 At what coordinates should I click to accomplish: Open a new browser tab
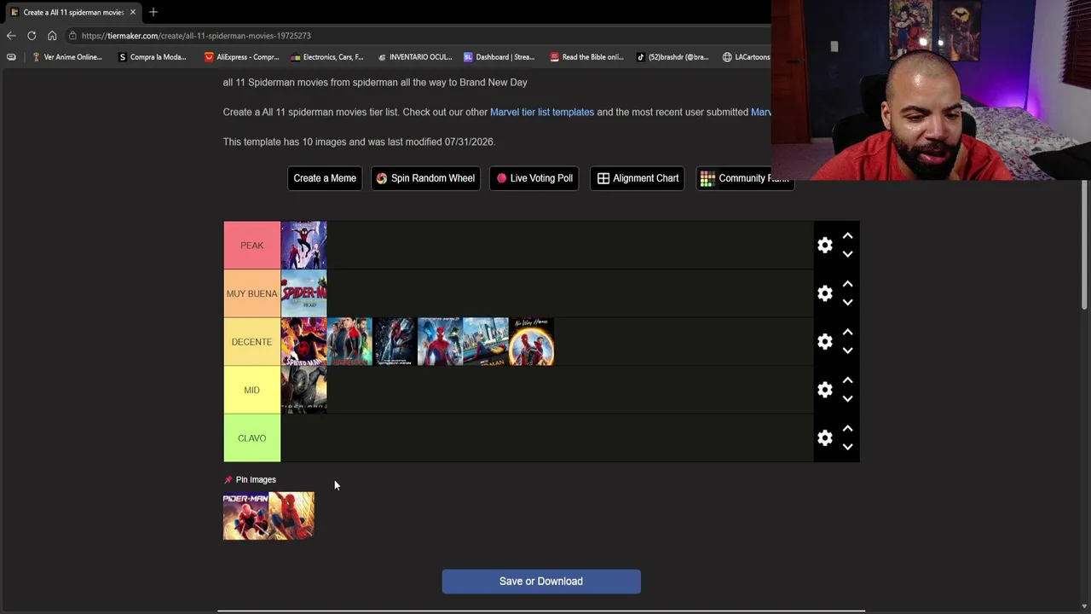(x=153, y=12)
